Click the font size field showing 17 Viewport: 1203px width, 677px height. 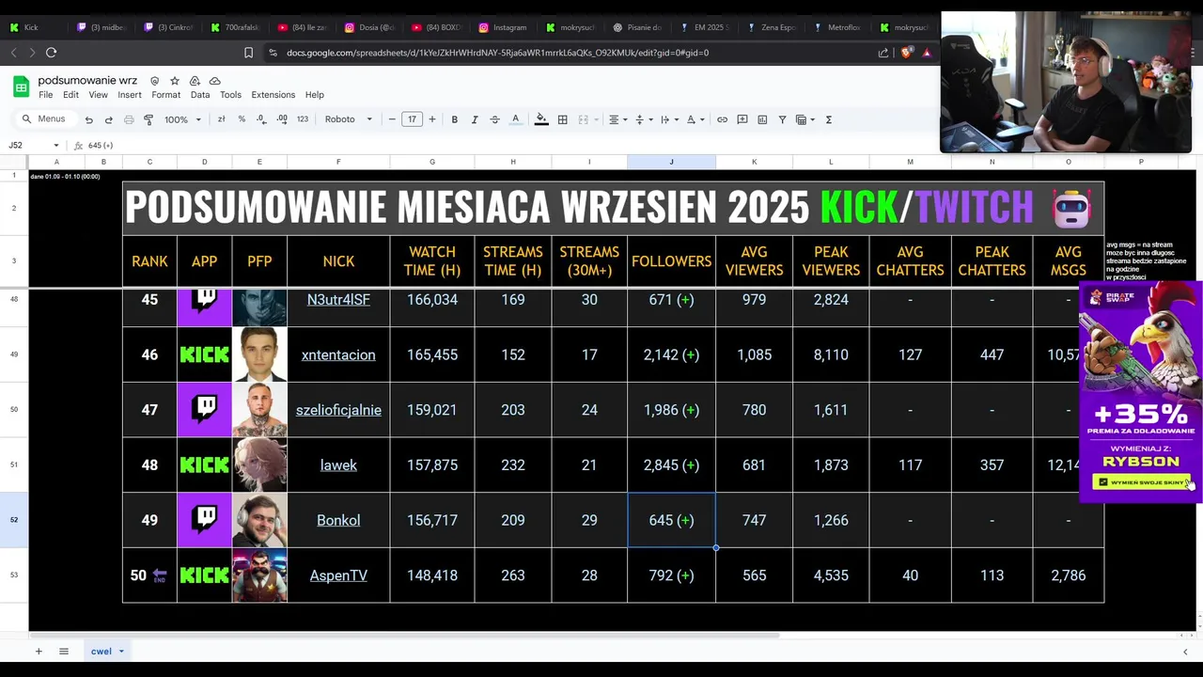point(412,119)
